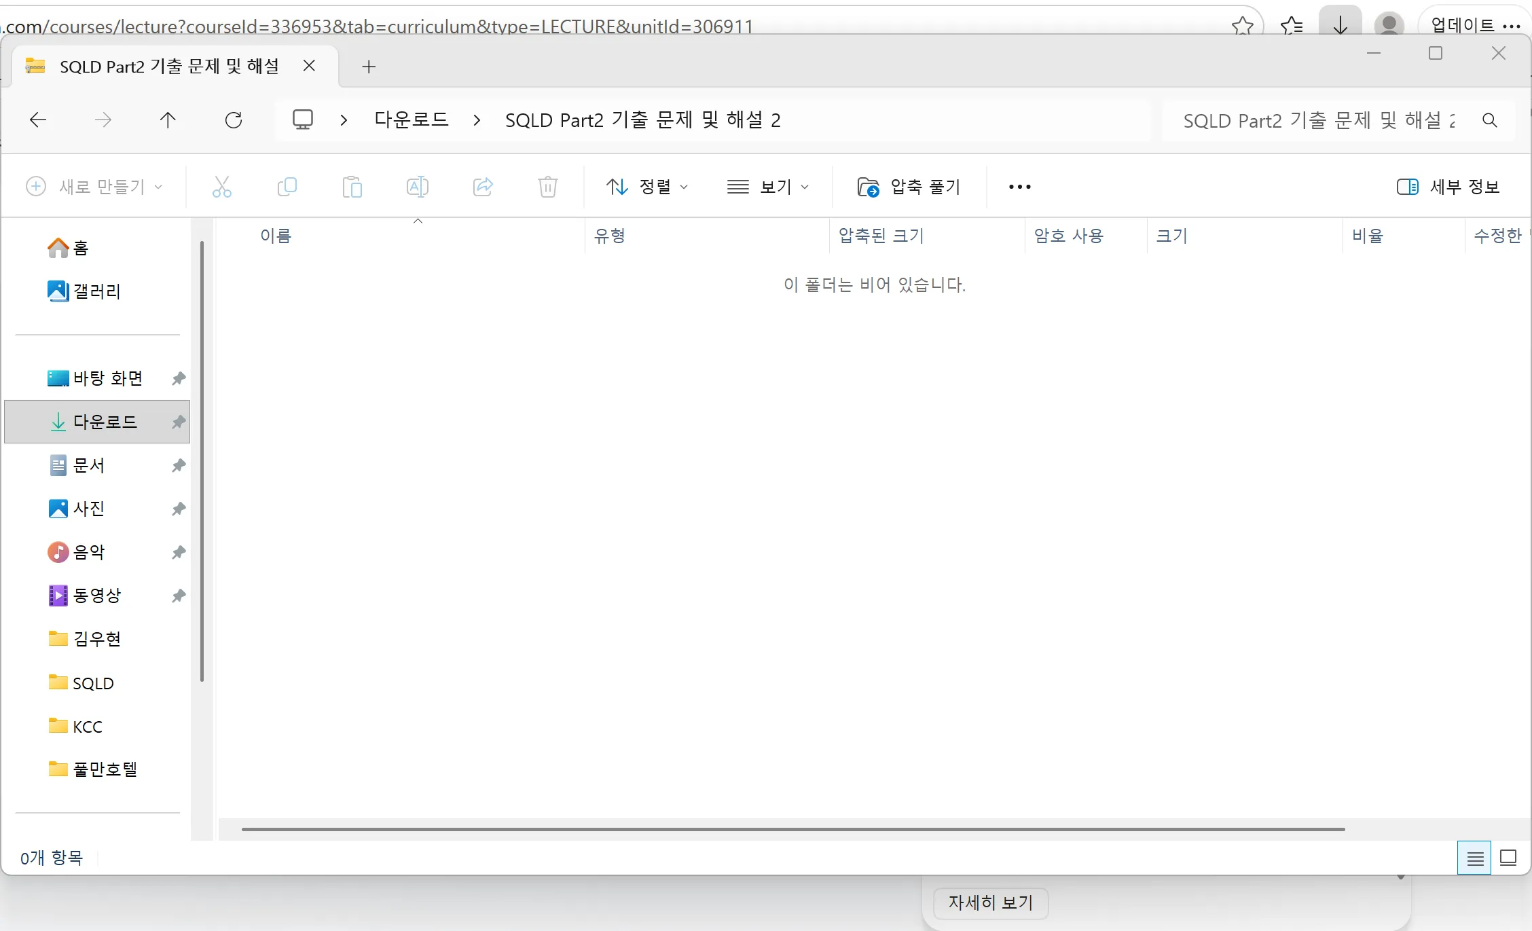Screen dimensions: 1532x931
Task: Expand chevron after 다운로드 breadcrumb
Action: 477,120
